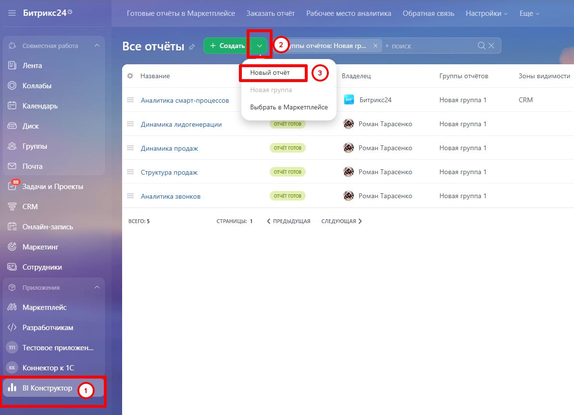
Task: Open the Настройки dropdown in top menu
Action: pyautogui.click(x=487, y=13)
